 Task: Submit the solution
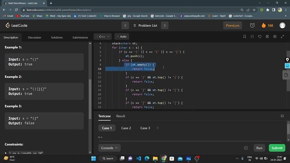click(x=277, y=148)
